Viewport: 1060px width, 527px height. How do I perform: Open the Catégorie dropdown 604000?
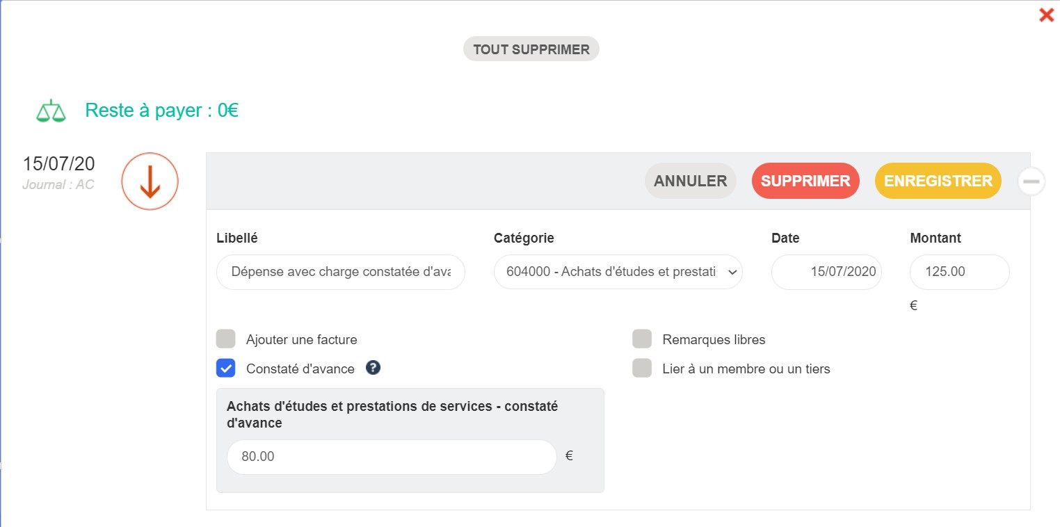tap(618, 272)
